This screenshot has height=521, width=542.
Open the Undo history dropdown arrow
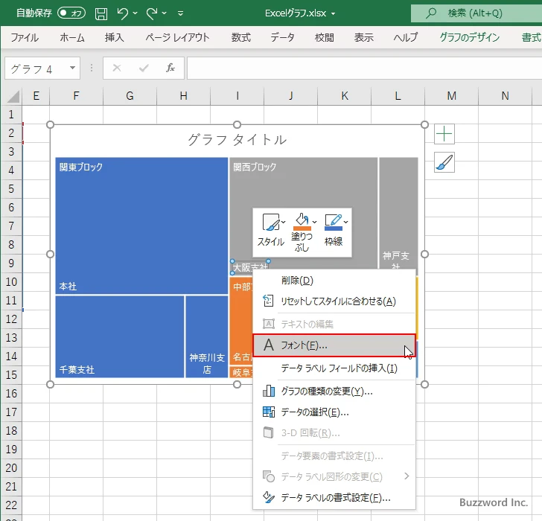[x=136, y=13]
